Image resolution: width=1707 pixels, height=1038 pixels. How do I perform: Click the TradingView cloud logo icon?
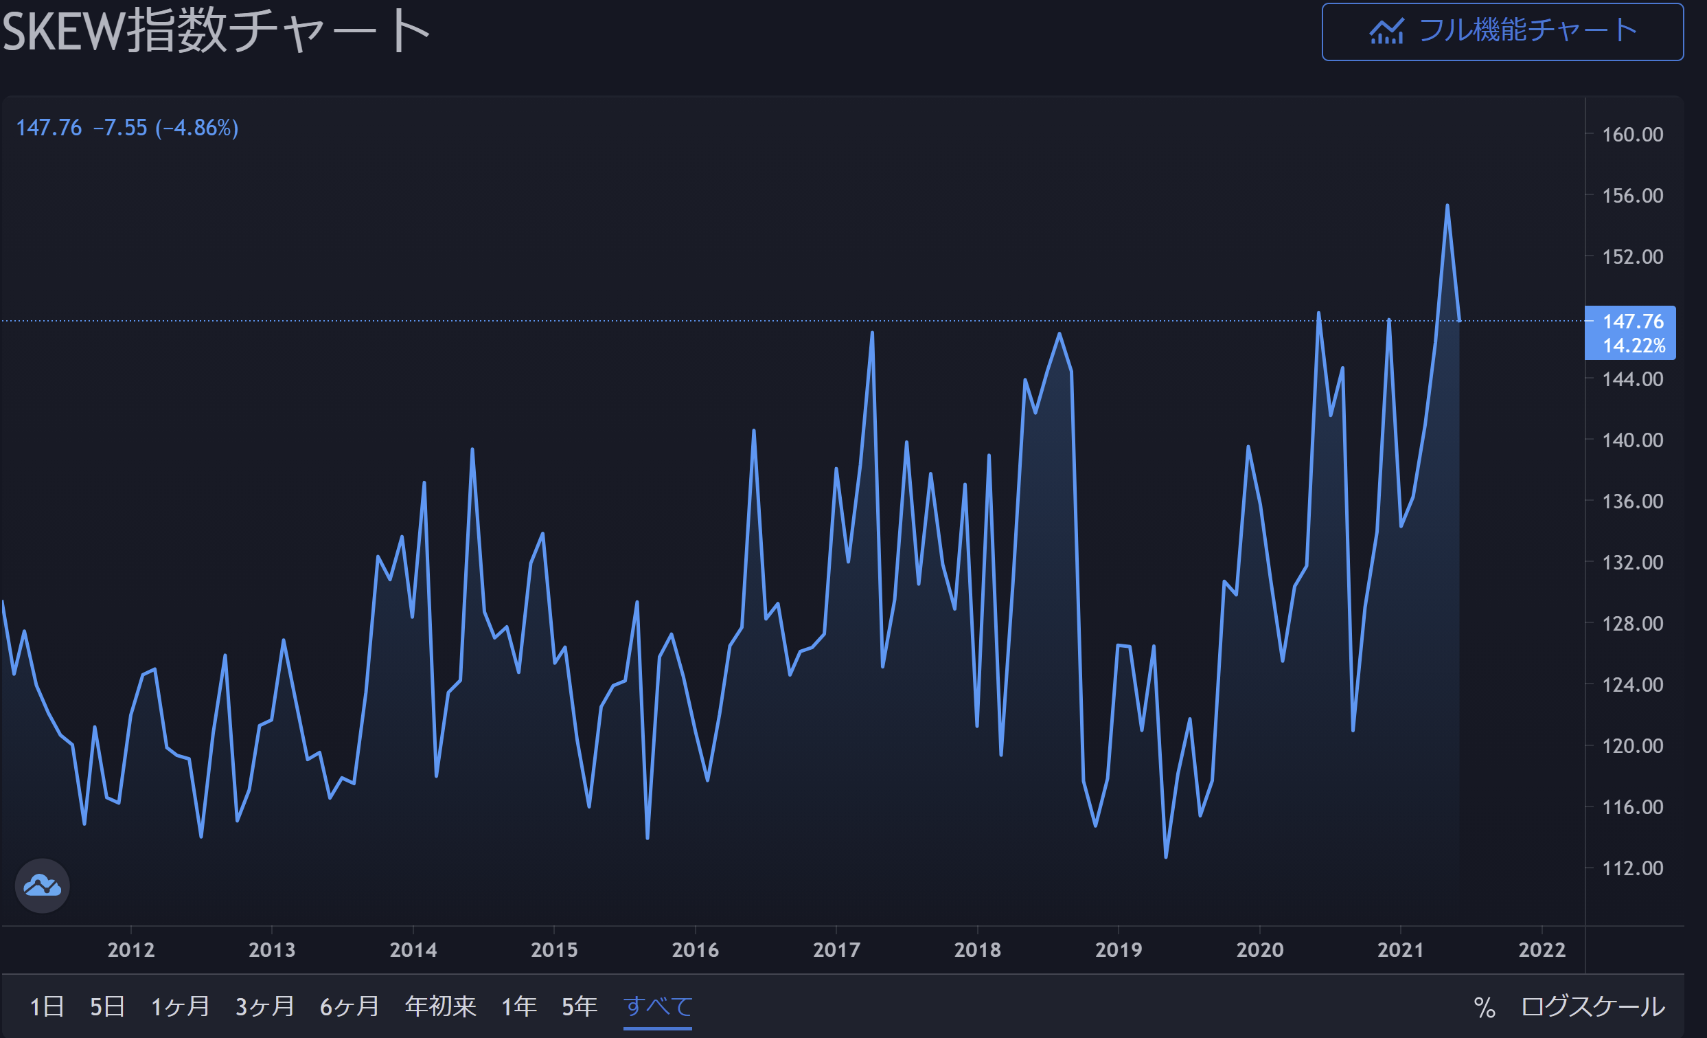[x=43, y=885]
